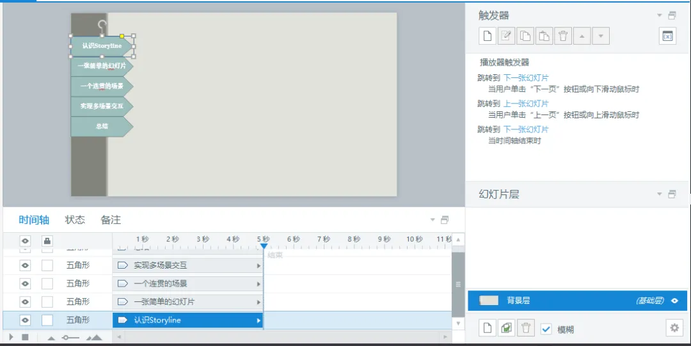Select 认识Storyline timeline bar
The image size is (691, 346).
(187, 320)
